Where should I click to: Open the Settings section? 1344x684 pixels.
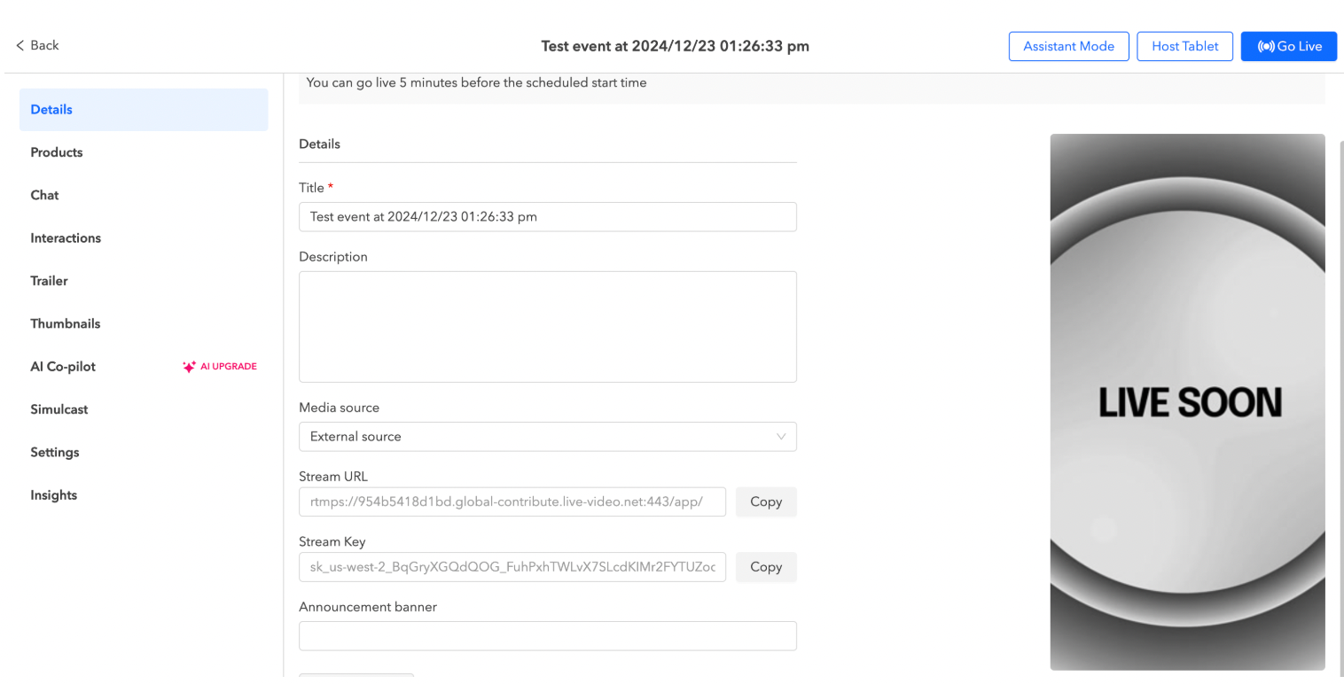click(54, 452)
